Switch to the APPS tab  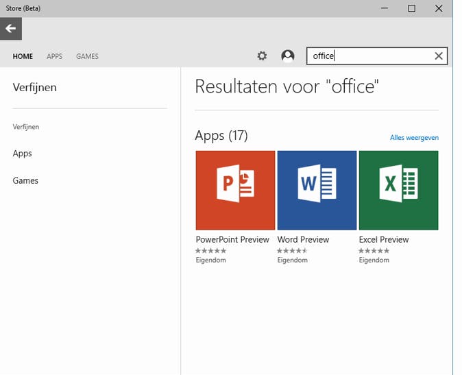(x=54, y=56)
